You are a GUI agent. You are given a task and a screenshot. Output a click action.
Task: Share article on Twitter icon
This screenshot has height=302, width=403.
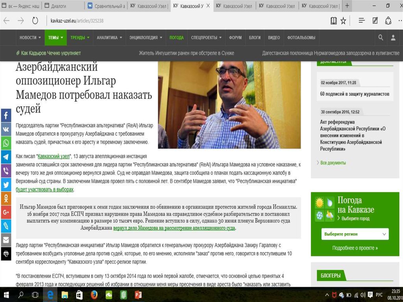tap(6, 185)
